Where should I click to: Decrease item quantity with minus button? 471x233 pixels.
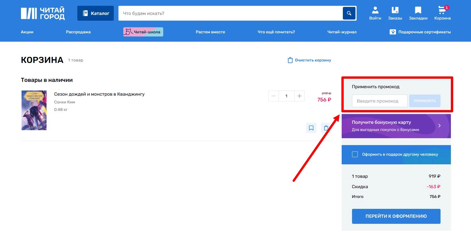click(x=274, y=96)
